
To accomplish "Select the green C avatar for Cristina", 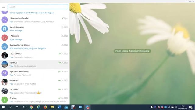I will (5, 100).
